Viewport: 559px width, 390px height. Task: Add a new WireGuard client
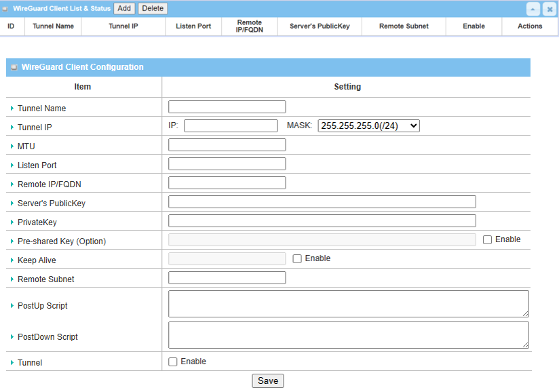(x=124, y=9)
